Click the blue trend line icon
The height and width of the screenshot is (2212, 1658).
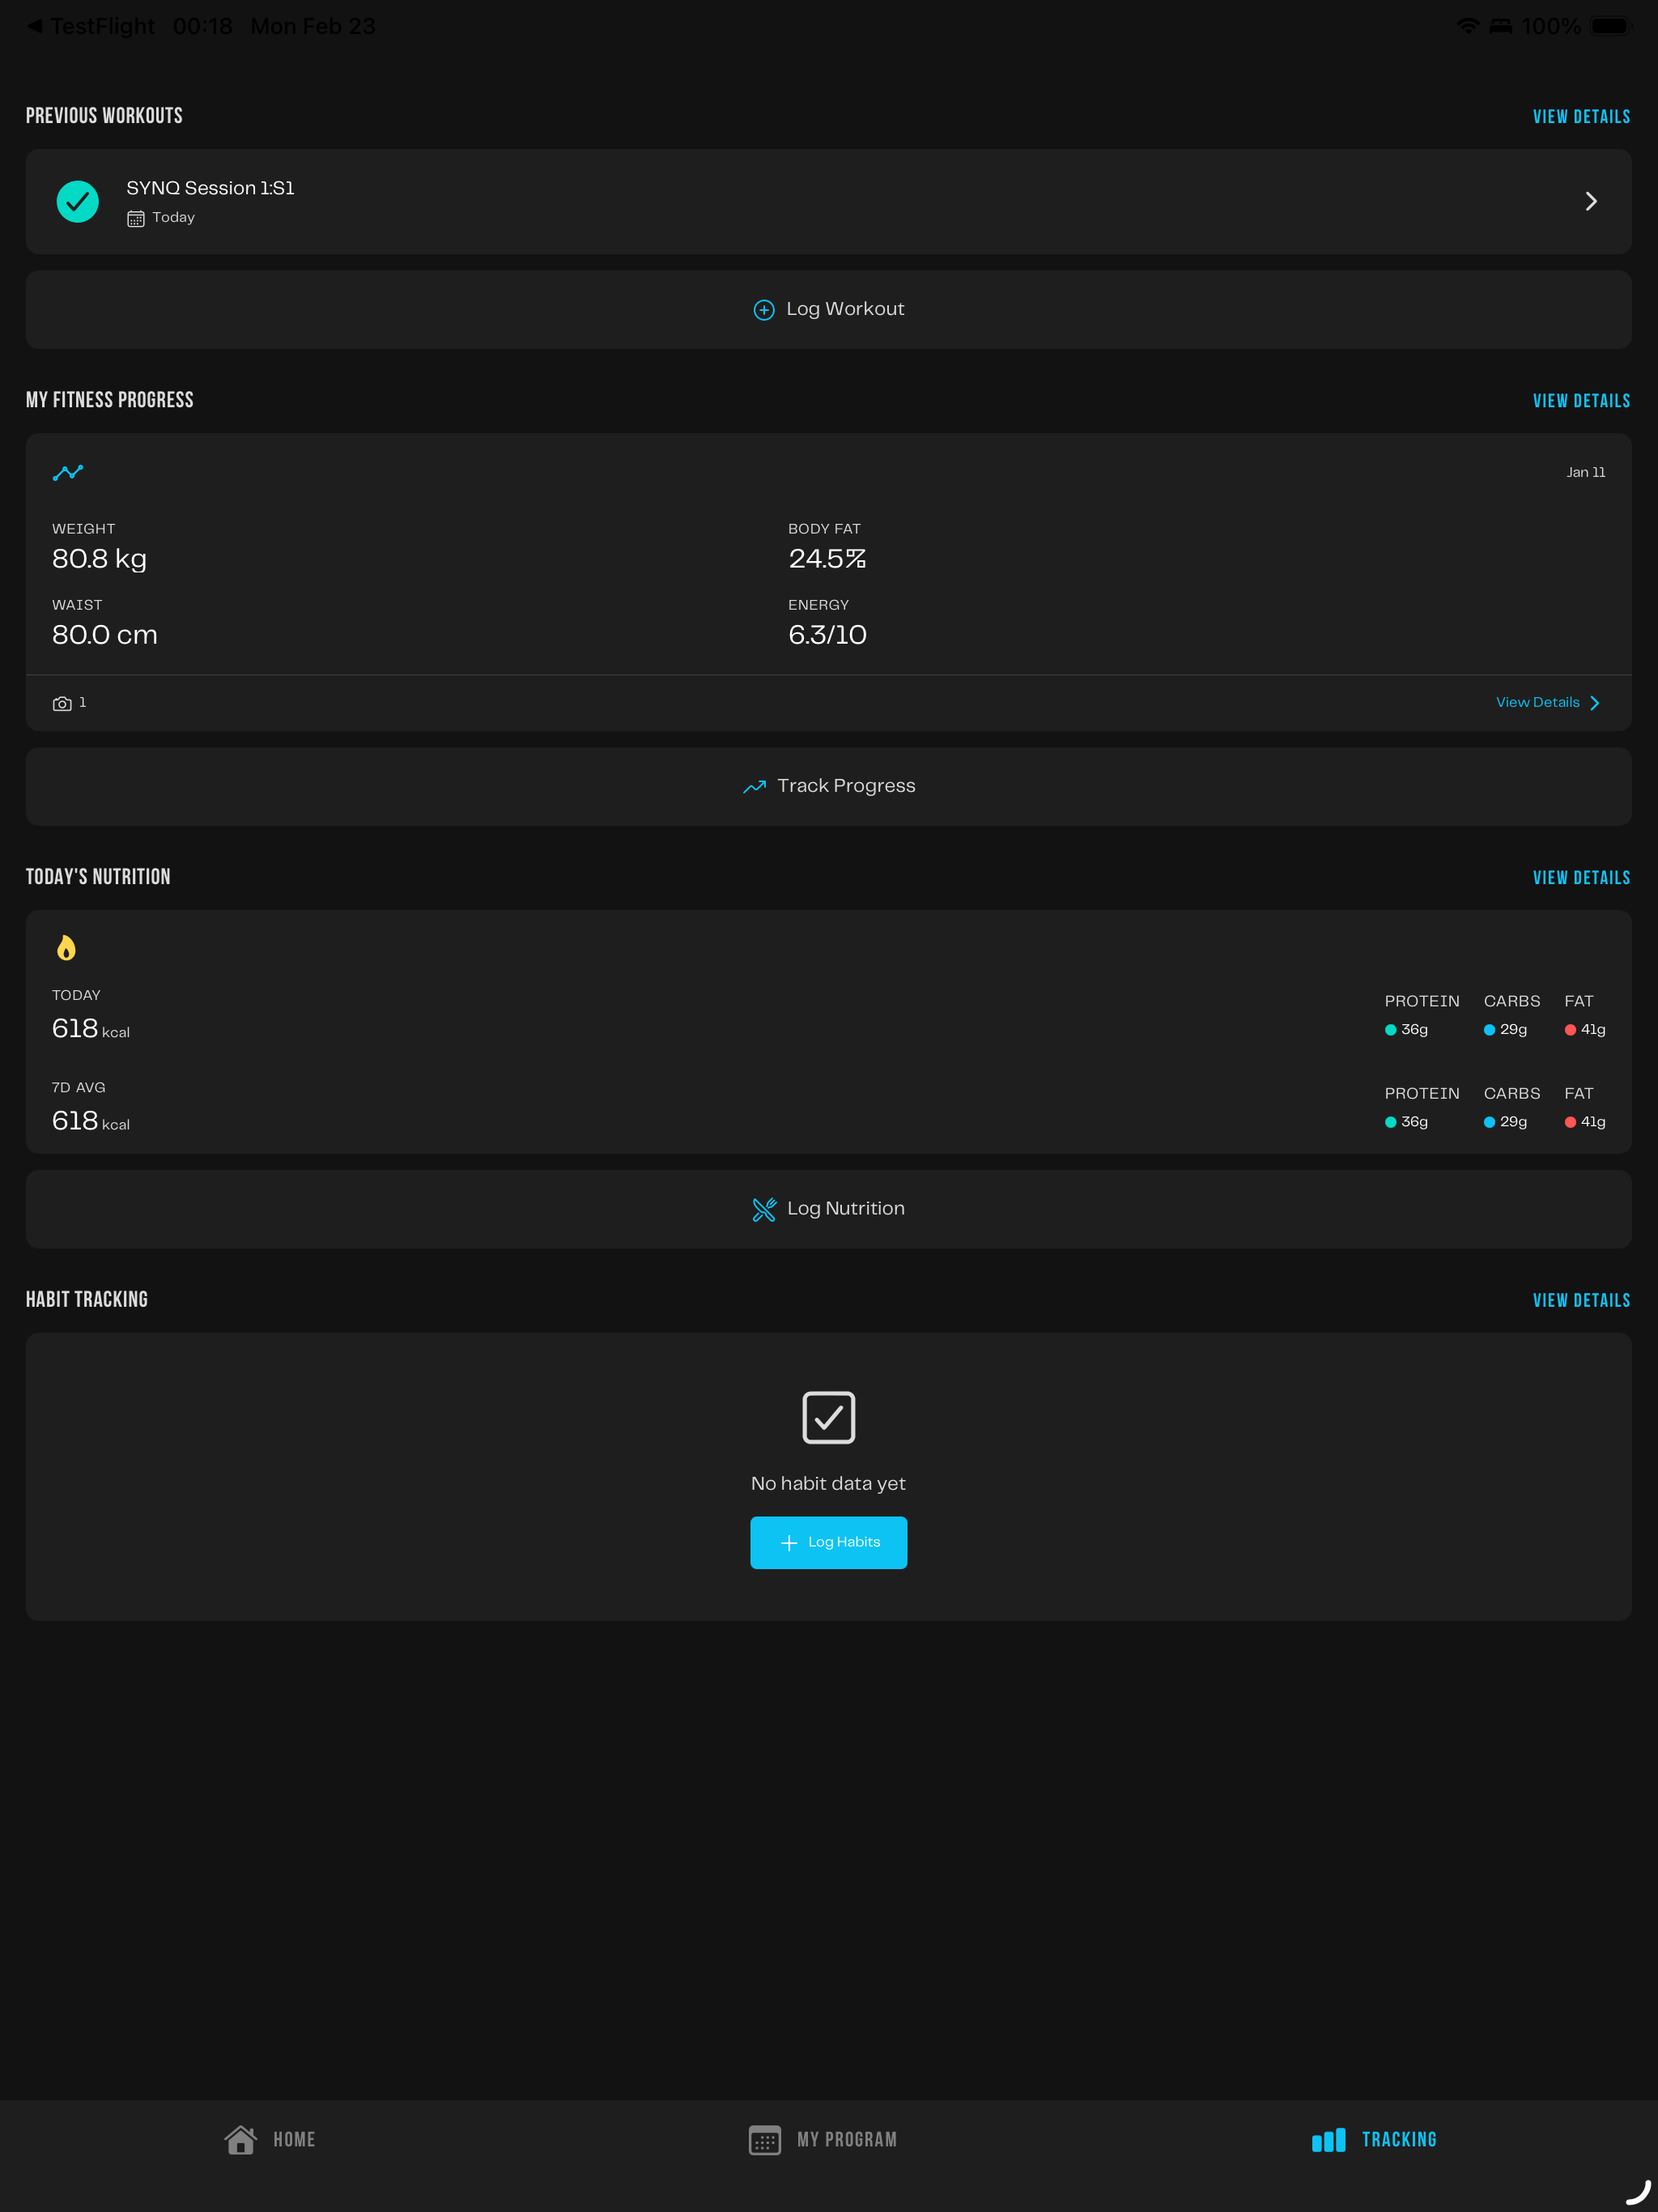[x=68, y=472]
